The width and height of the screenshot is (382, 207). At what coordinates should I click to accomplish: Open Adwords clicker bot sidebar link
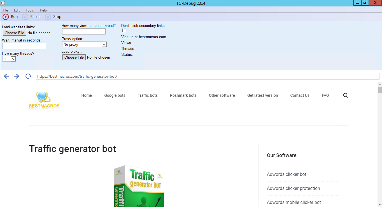[x=286, y=174]
